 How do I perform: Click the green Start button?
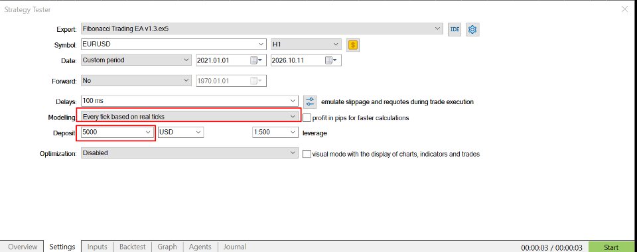pyautogui.click(x=611, y=247)
